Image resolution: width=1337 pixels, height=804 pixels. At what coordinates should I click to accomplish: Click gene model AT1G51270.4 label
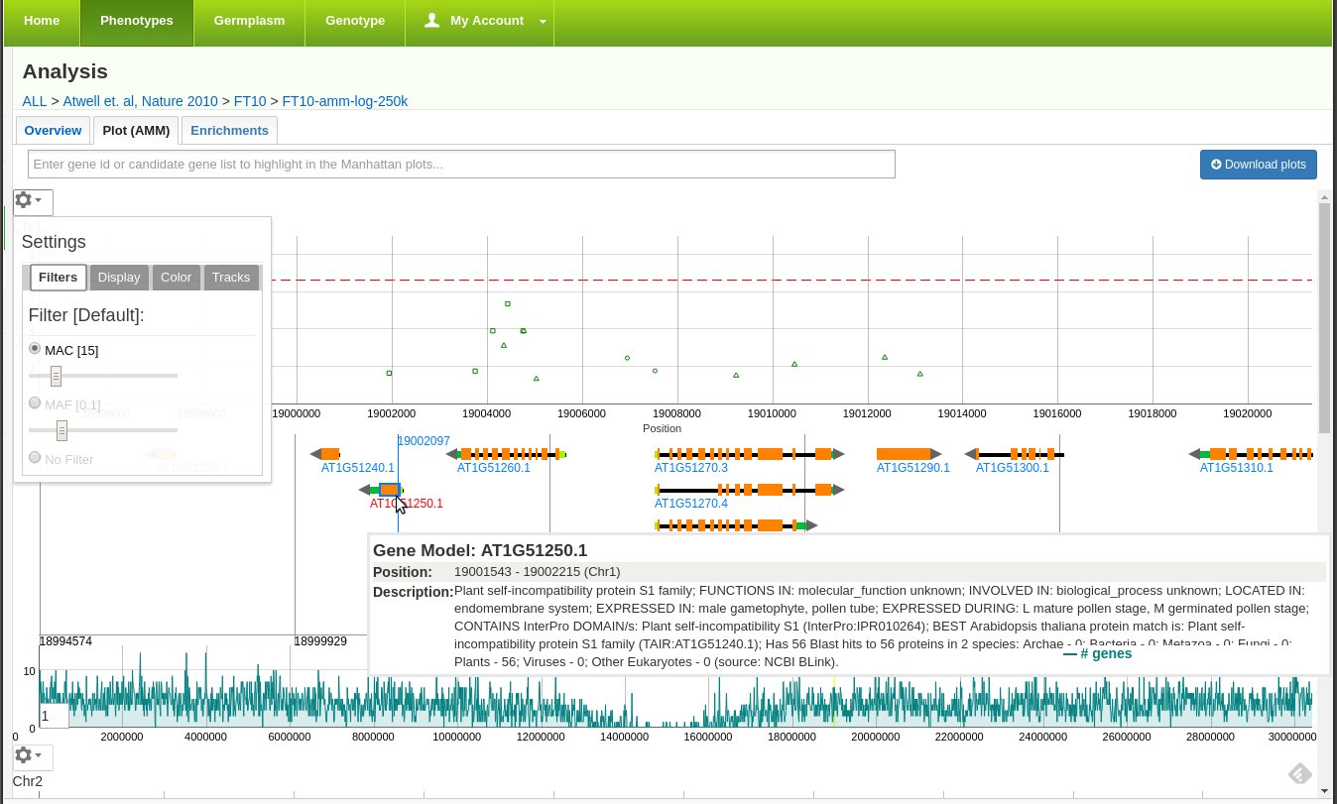coord(691,504)
